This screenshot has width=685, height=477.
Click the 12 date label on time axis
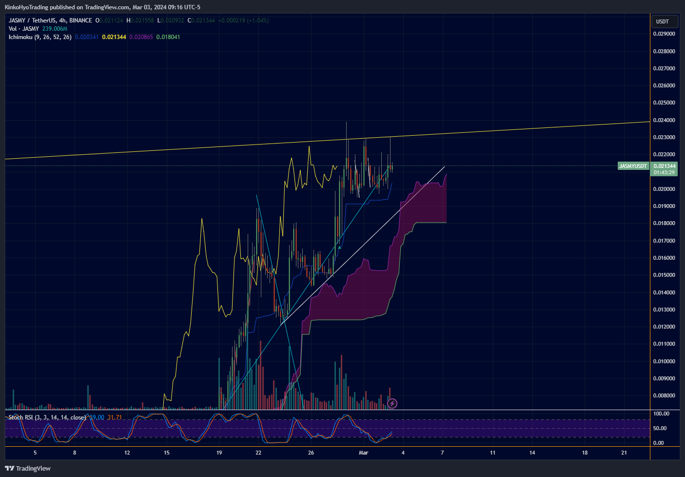[127, 453]
